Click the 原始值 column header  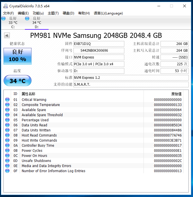click(x=163, y=94)
